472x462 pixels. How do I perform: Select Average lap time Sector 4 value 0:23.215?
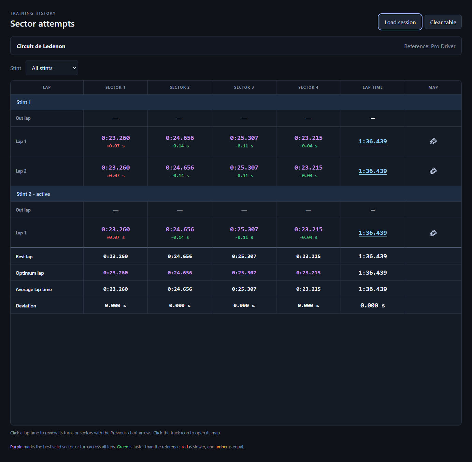(309, 289)
